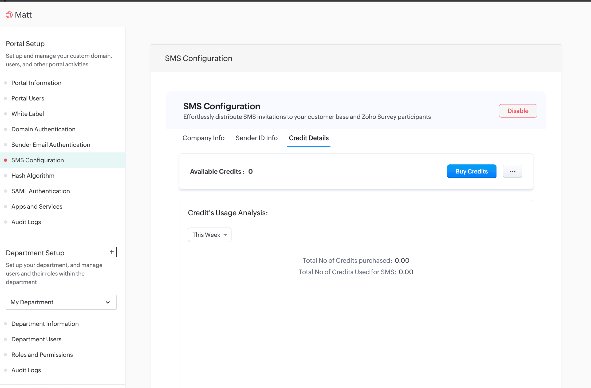Image resolution: width=591 pixels, height=388 pixels.
Task: Open the White Label settings
Action: (x=27, y=114)
